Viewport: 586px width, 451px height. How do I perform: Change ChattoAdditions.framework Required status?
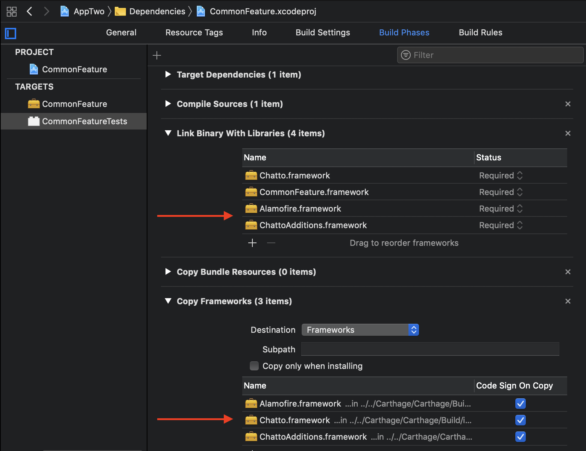(x=501, y=225)
